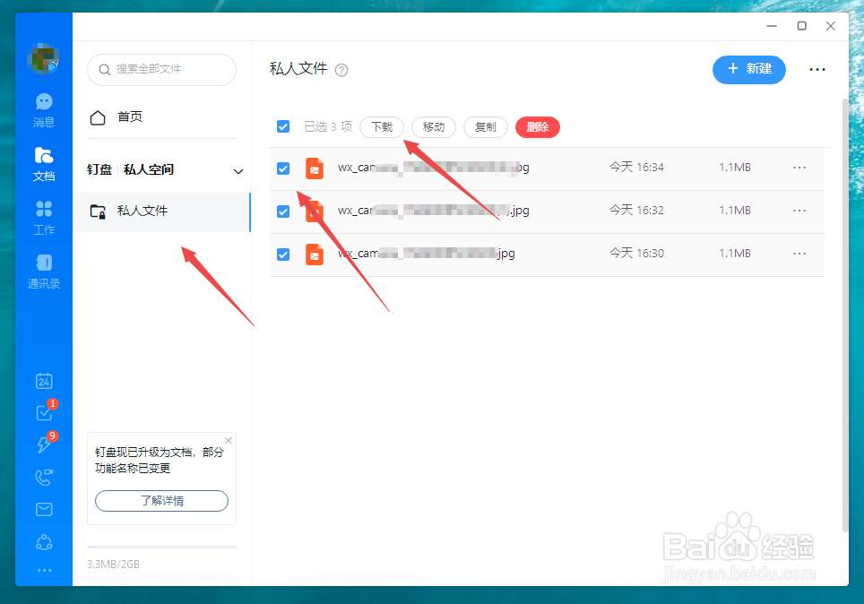This screenshot has height=604, width=864.
Task: Create a file with the 新建 button
Action: [749, 69]
